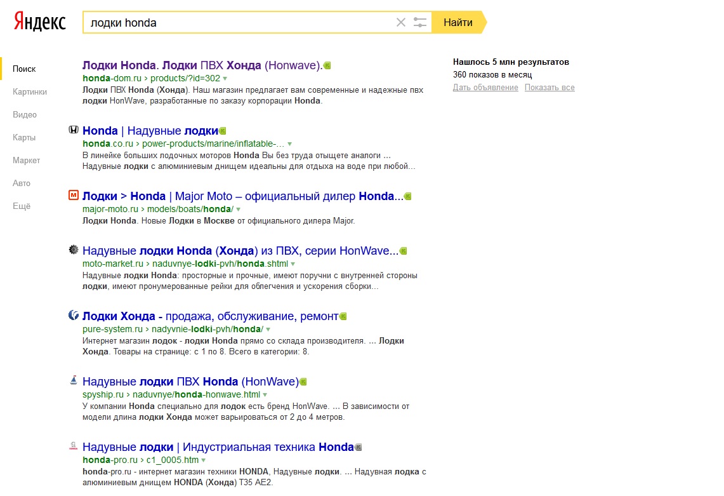Click gray badge after 'Индустриальная техника Honda' title

359,448
